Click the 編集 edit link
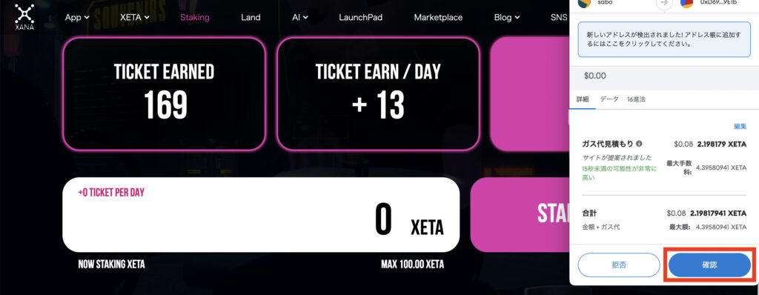This screenshot has height=295, width=759. coord(740,126)
